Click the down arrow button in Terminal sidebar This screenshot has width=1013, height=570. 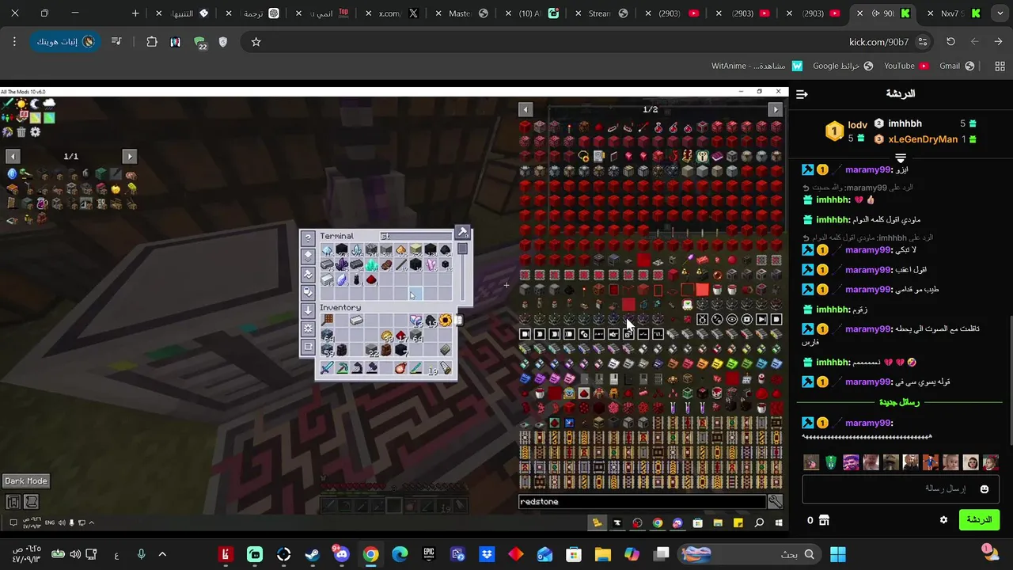tap(308, 310)
